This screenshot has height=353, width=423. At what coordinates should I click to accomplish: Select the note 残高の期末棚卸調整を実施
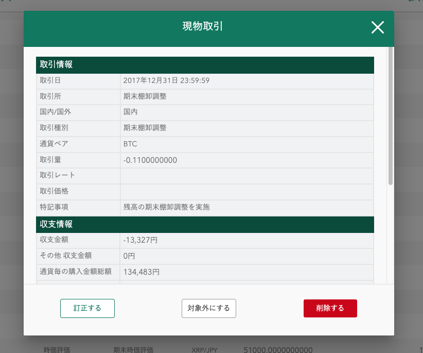pos(166,207)
